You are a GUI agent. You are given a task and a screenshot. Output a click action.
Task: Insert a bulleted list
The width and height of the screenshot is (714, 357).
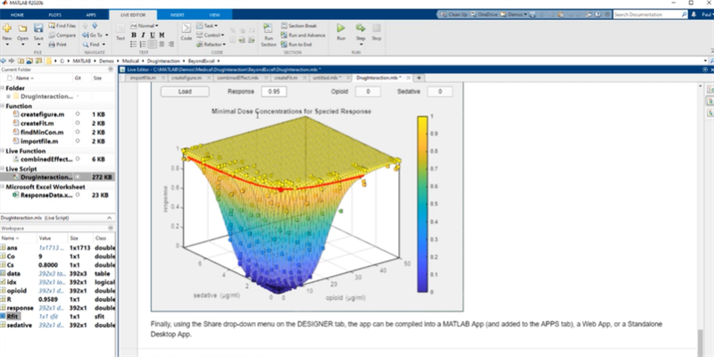pos(133,44)
